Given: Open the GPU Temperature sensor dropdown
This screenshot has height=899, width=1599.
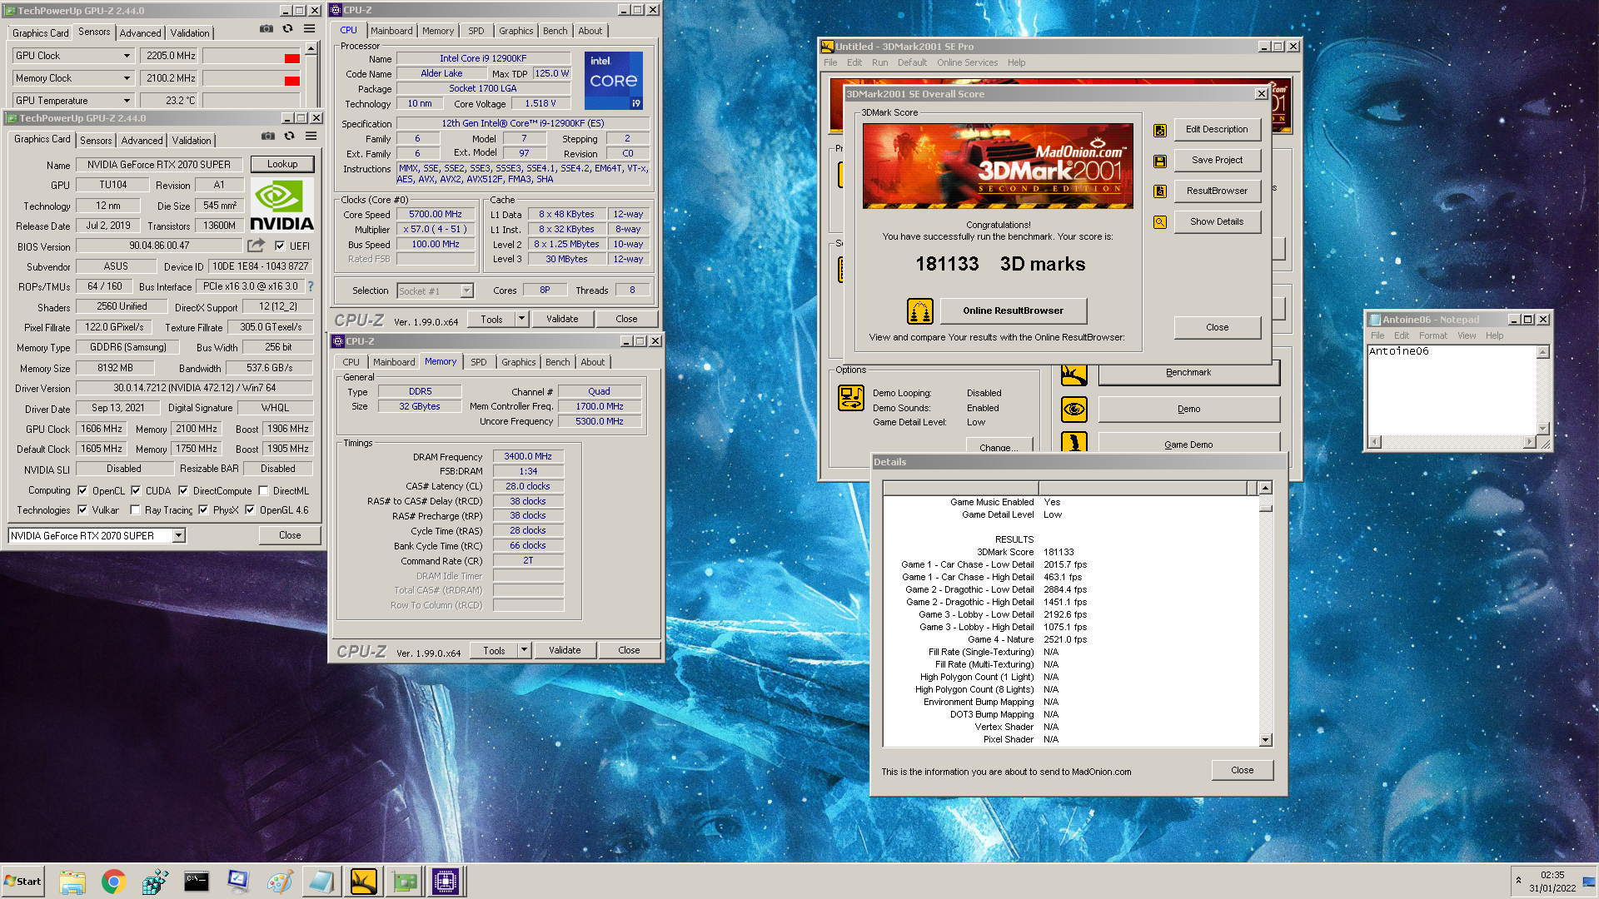Looking at the screenshot, I should 127,101.
